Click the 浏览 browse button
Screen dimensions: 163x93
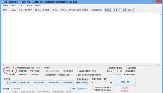(74, 89)
